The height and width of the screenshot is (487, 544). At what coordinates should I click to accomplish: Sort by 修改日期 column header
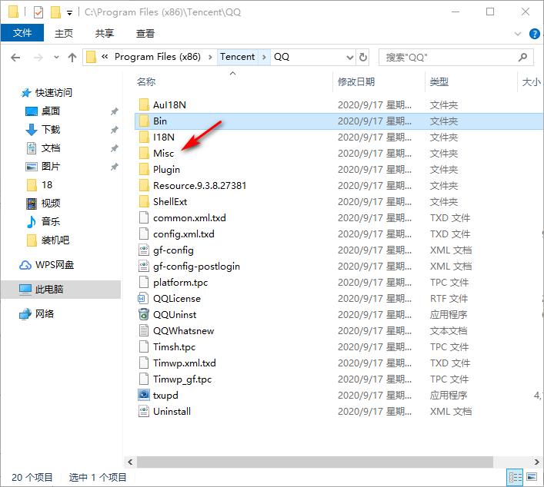356,81
